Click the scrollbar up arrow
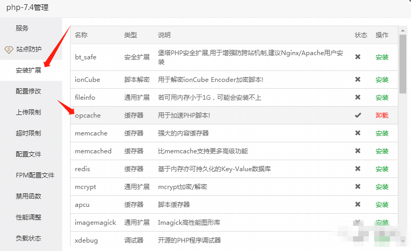This screenshot has height=251, width=411. (x=403, y=31)
